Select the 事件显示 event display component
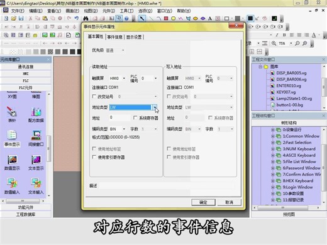Screen dimensions: 327x245 pos(12,138)
